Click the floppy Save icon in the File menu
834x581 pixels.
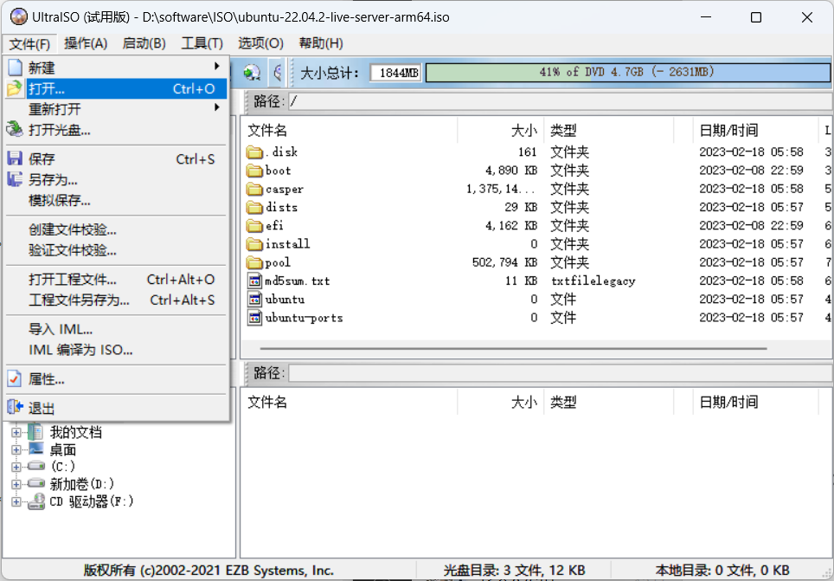click(15, 158)
